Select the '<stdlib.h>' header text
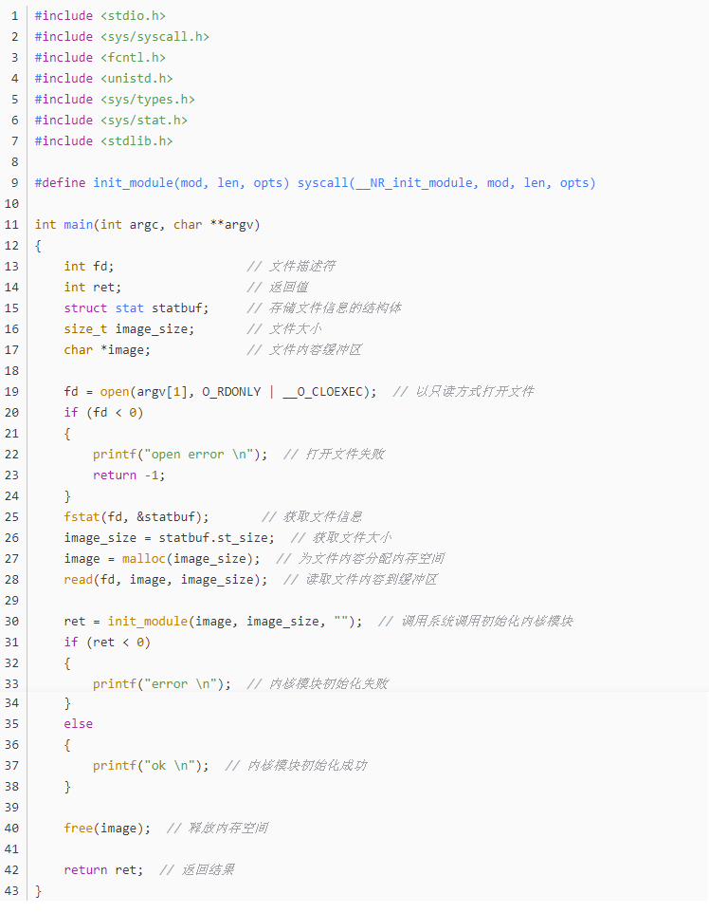 click(x=136, y=141)
